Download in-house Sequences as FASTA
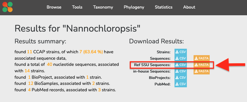247x102 pixels. click(201, 71)
